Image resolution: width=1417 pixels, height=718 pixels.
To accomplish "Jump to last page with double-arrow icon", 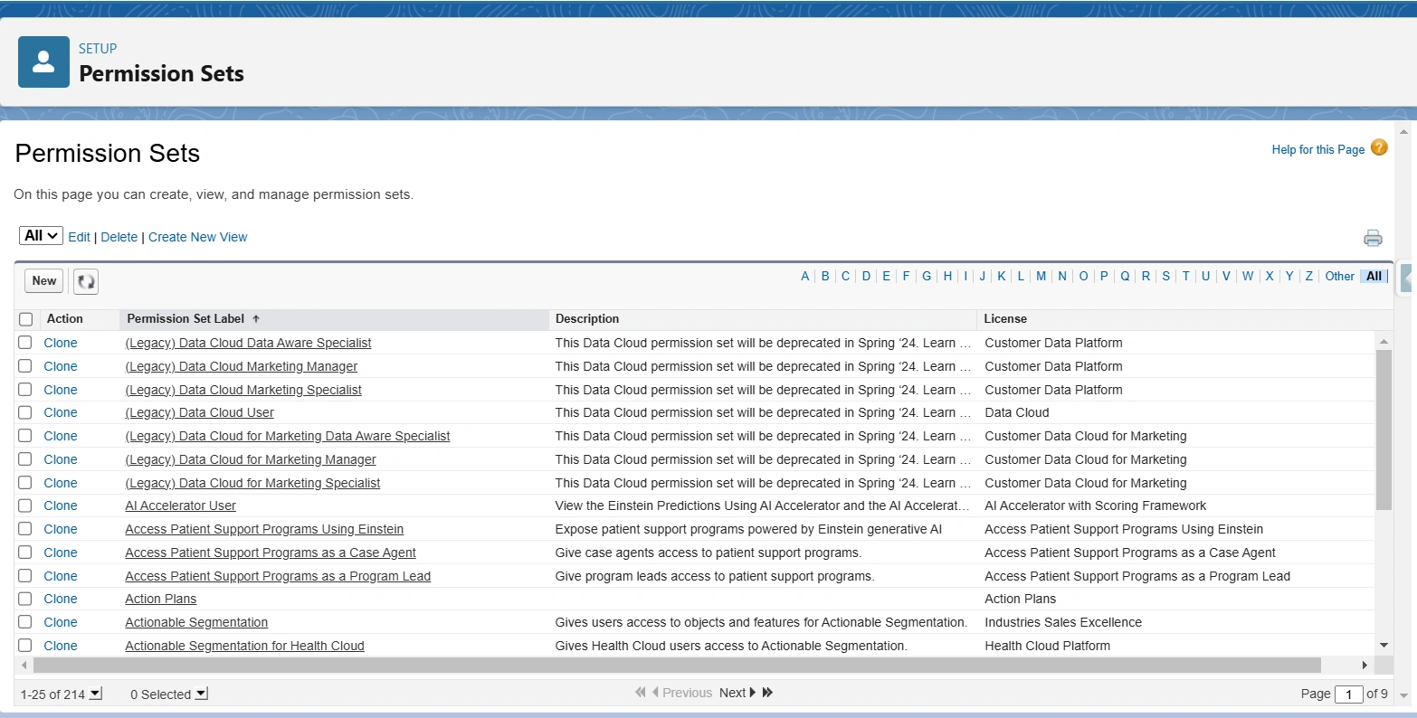I will click(766, 693).
